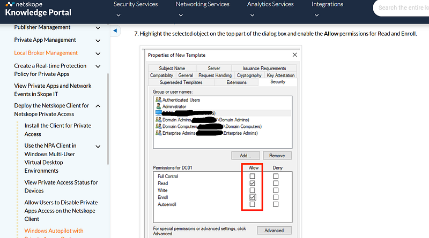Select the Authenticated Users group icon

[x=158, y=99]
